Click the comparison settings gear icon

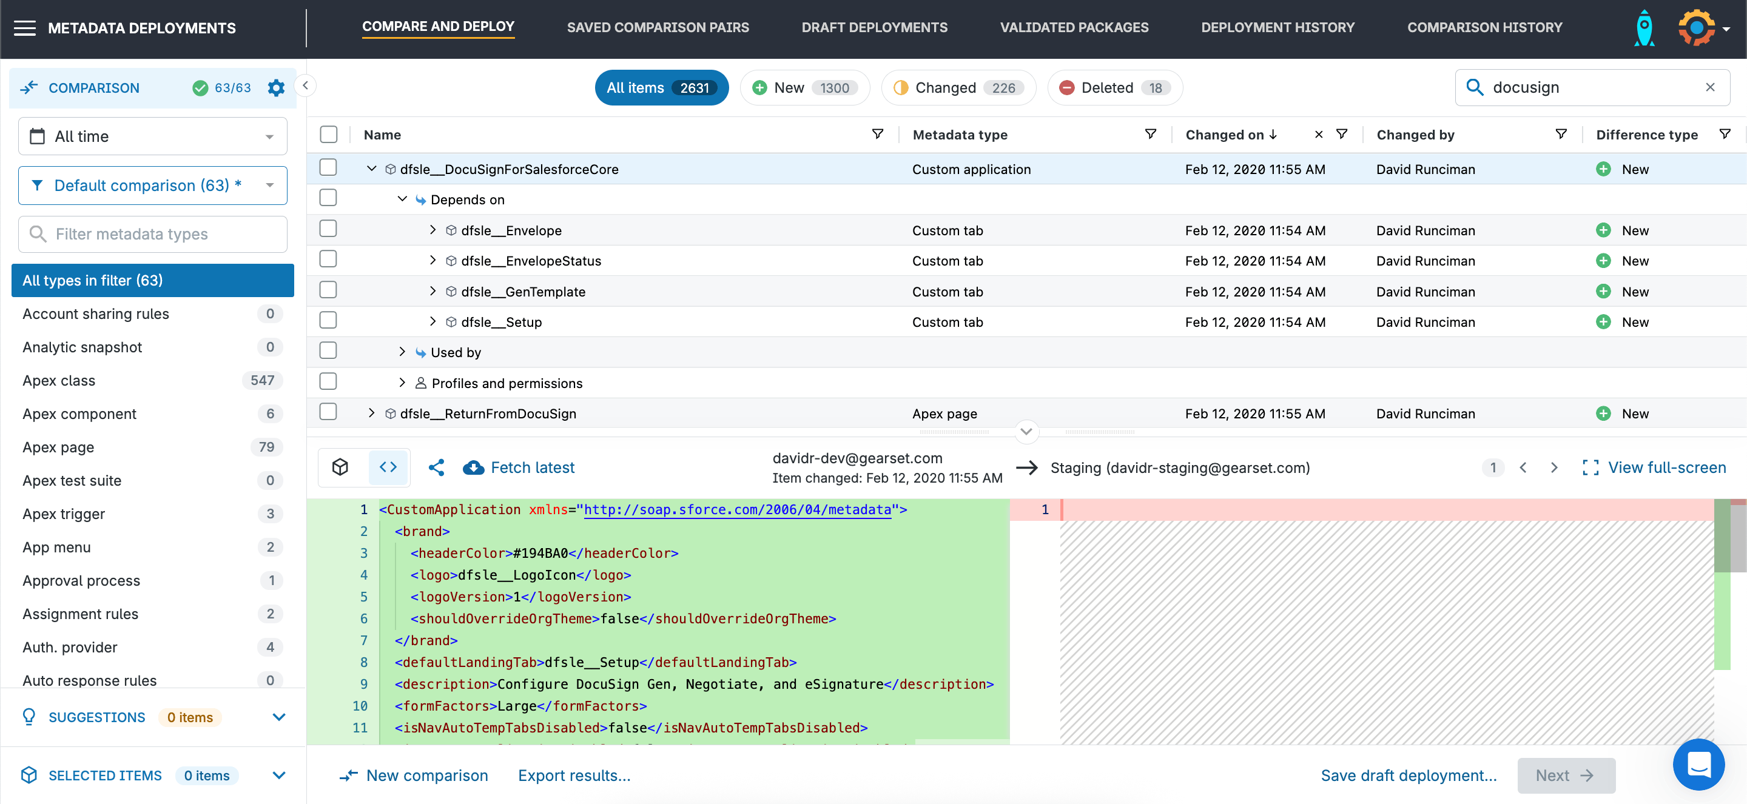276,87
